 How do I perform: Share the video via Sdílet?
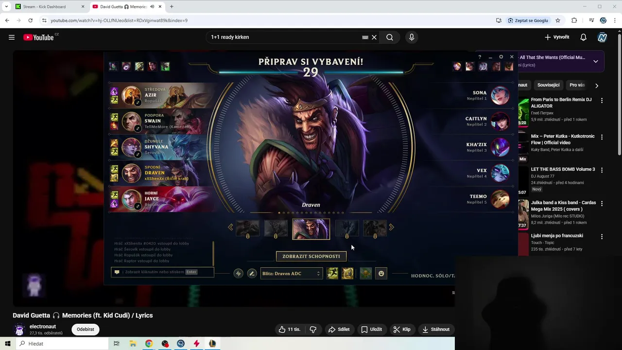point(339,330)
